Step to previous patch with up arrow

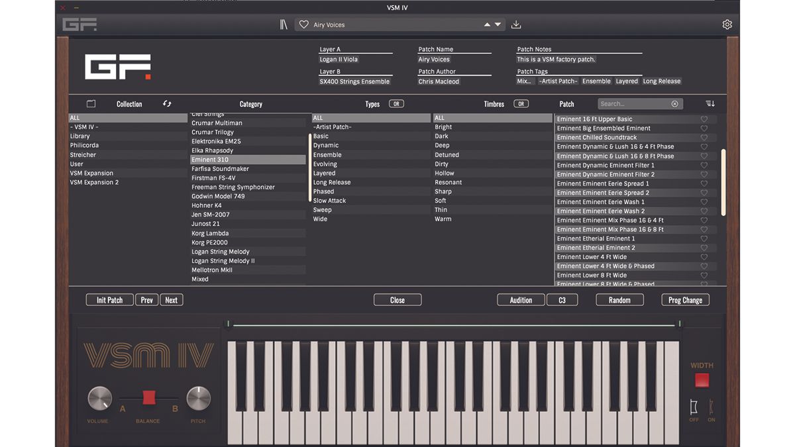[x=487, y=25]
